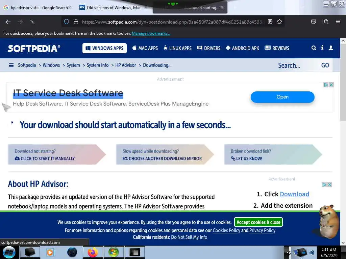Click the blue Open ad button

click(x=282, y=97)
